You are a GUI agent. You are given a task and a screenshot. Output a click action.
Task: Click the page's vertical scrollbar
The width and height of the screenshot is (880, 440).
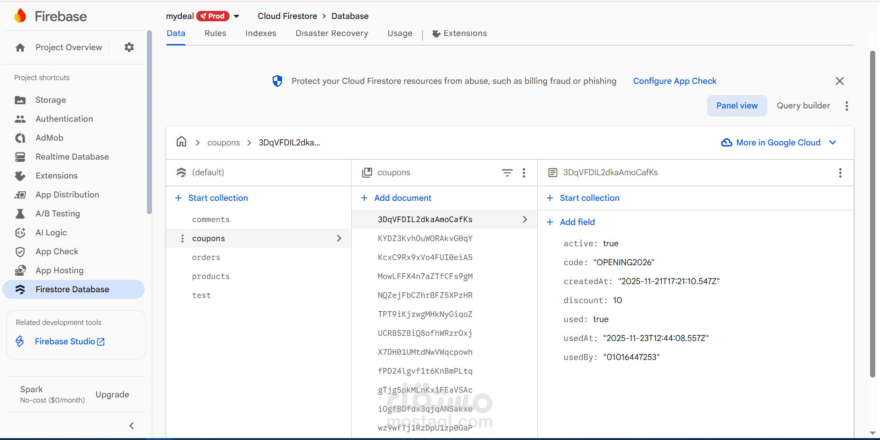(x=872, y=213)
